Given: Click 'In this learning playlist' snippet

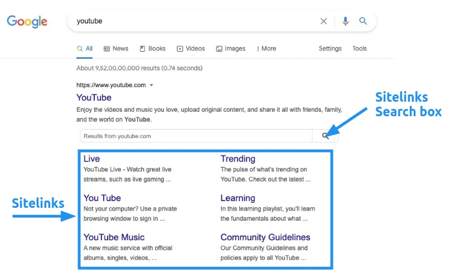Looking at the screenshot, I should click(x=268, y=213).
